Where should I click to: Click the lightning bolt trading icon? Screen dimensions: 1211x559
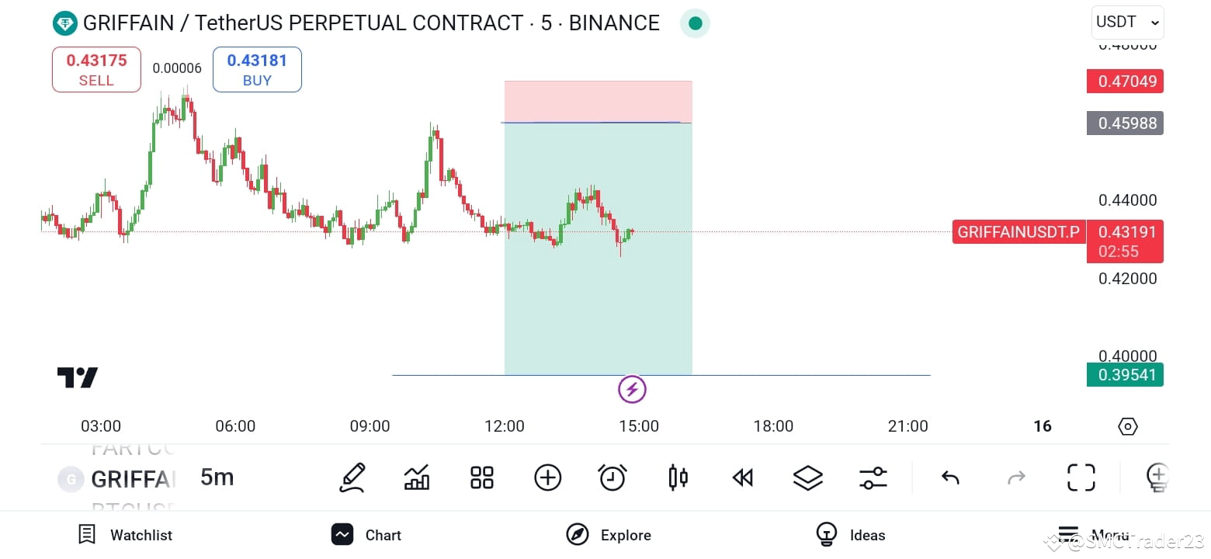[631, 389]
